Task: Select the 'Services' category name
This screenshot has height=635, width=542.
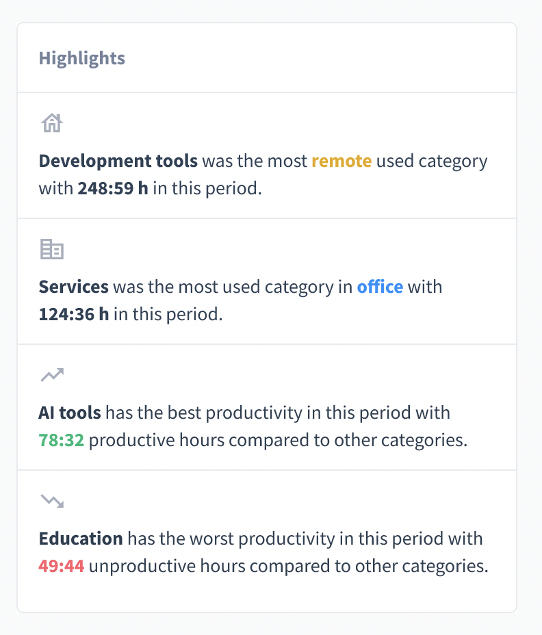Action: click(73, 287)
